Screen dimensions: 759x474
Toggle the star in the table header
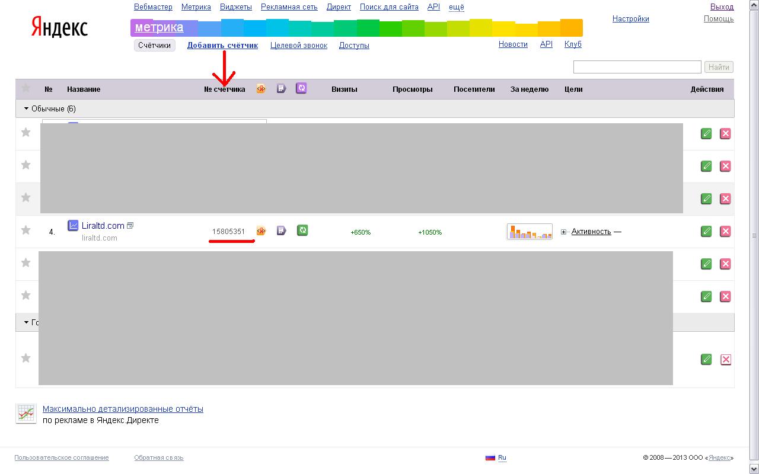(x=25, y=88)
